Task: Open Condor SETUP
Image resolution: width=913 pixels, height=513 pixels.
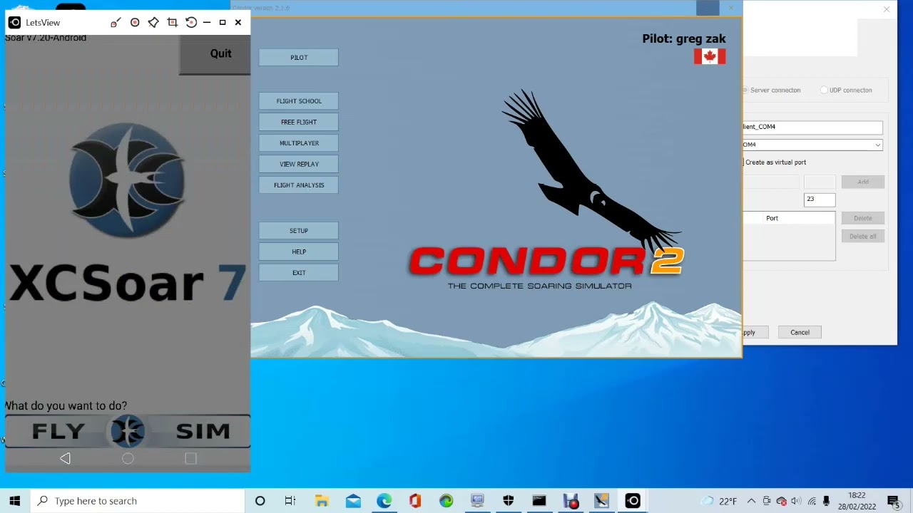Action: [x=299, y=231]
